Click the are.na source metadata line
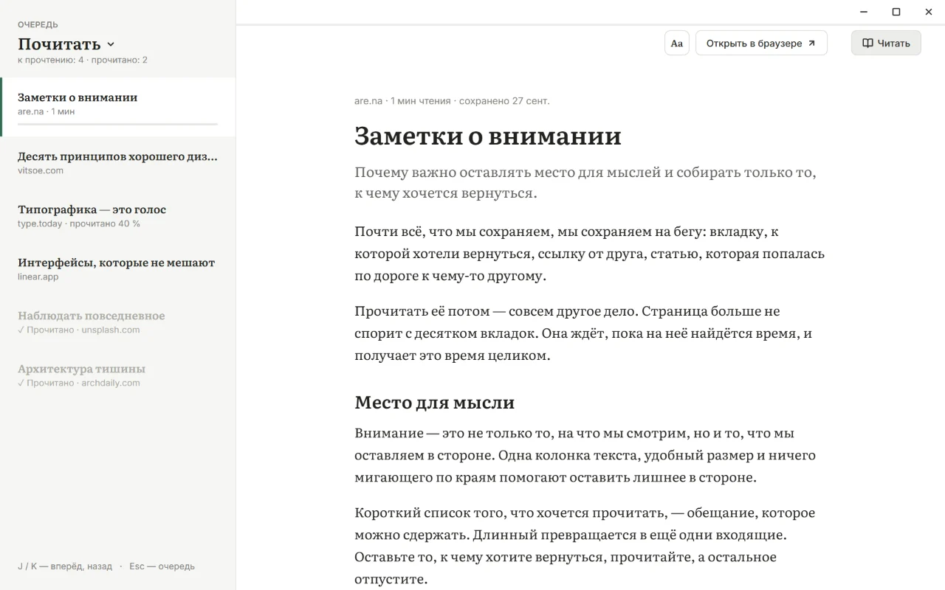This screenshot has height=590, width=945. click(x=452, y=101)
